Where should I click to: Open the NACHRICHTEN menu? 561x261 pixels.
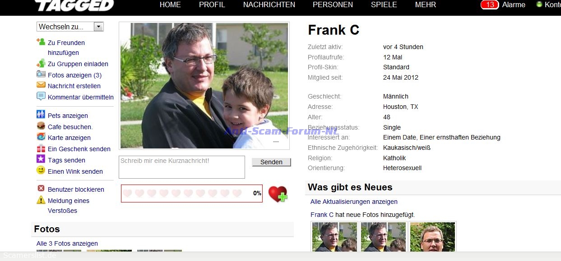[x=269, y=4]
